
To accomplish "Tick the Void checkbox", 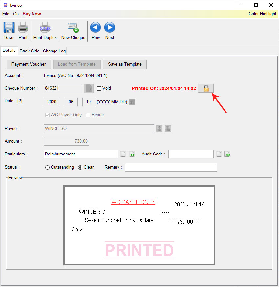I will coord(99,89).
